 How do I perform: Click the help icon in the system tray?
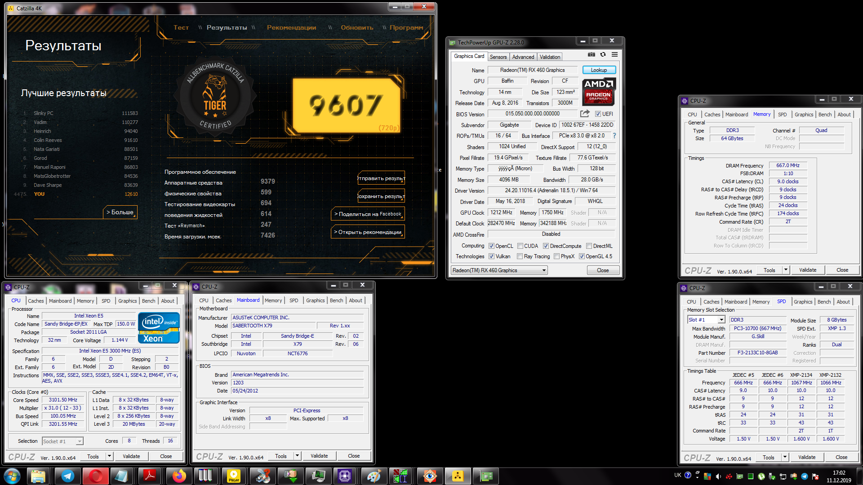688,475
